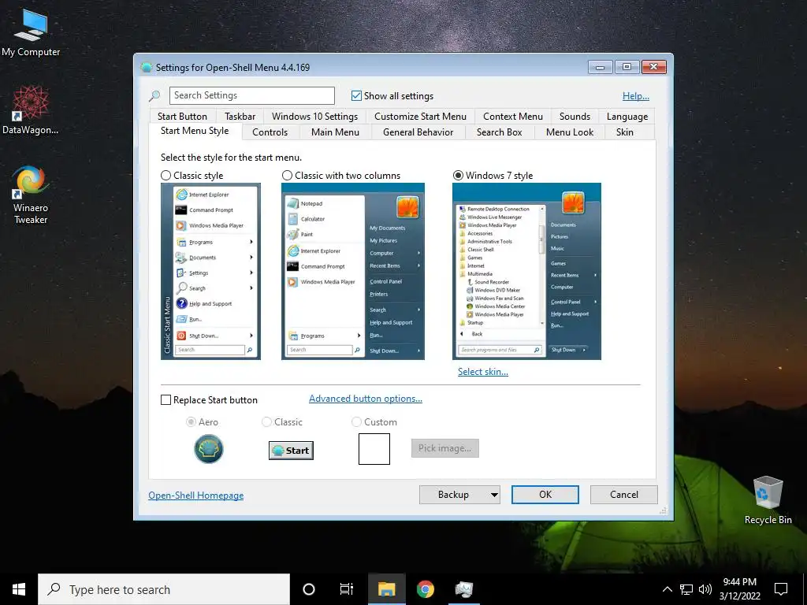
Task: Open the Windows 10 Settings tab
Action: pyautogui.click(x=315, y=117)
